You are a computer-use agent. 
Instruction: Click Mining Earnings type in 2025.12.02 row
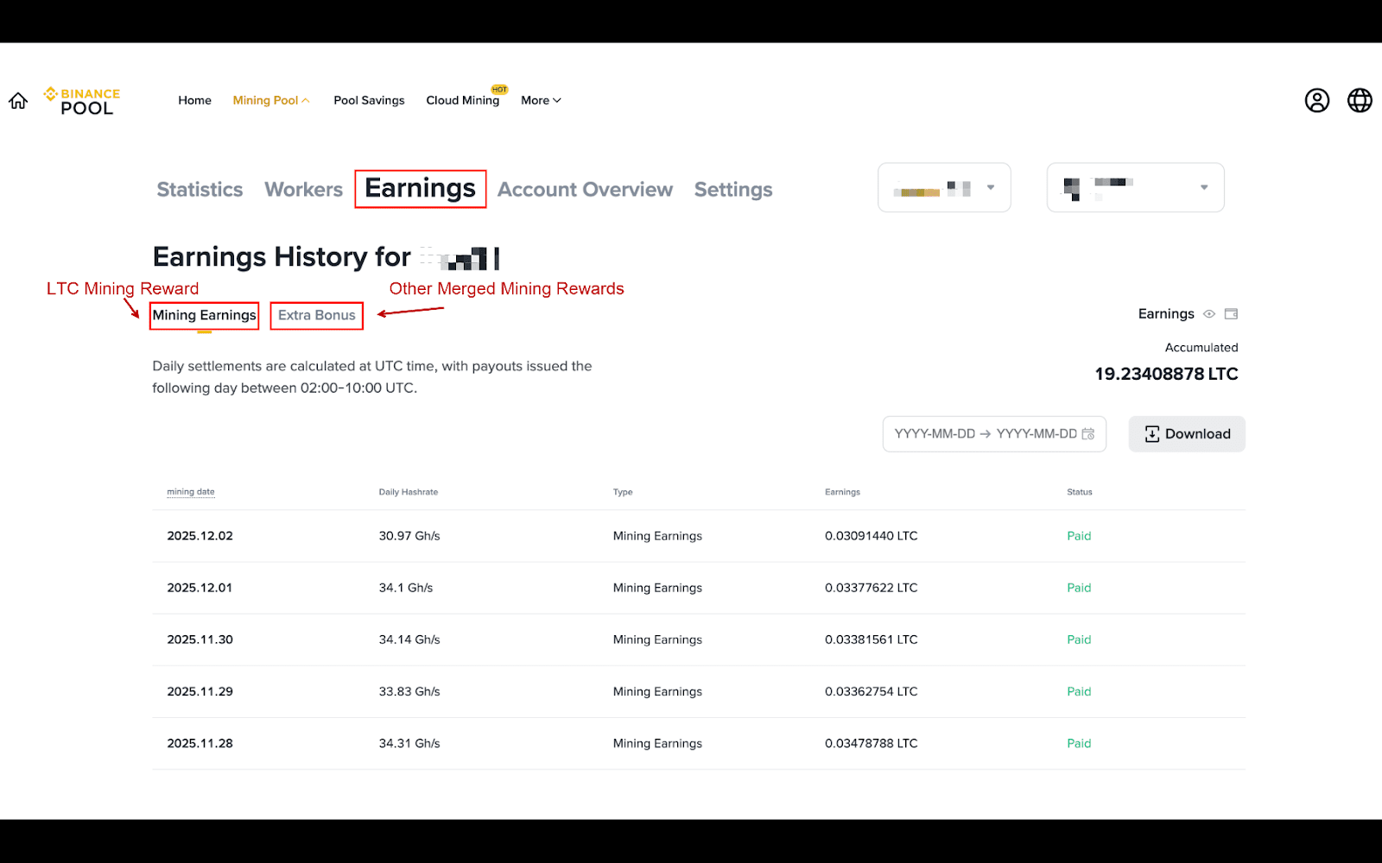(657, 536)
